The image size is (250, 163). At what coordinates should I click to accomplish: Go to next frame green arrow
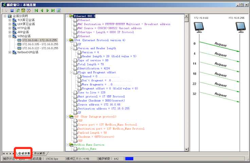pos(48,11)
